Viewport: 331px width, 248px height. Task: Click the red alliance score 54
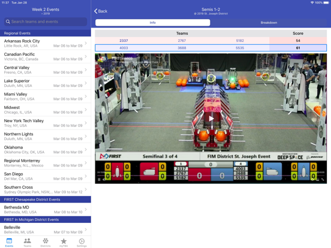298,41
